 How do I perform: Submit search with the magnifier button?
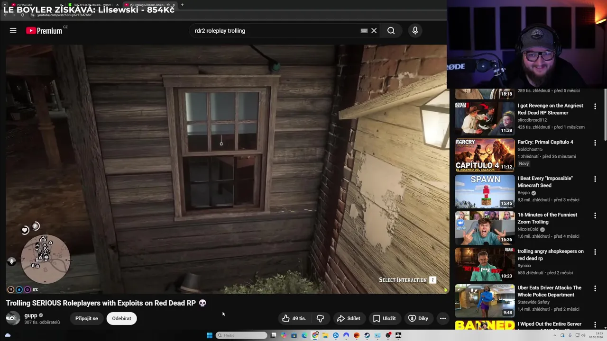point(391,31)
